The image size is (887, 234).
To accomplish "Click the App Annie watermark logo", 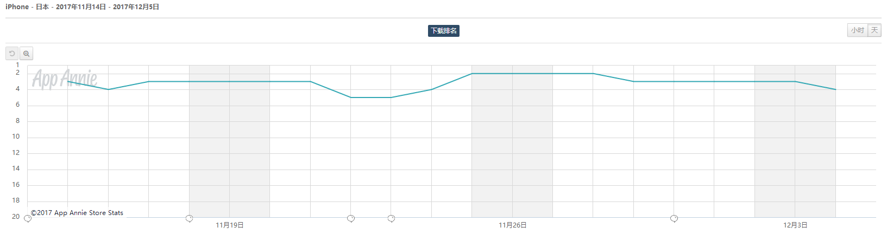I will pos(64,79).
